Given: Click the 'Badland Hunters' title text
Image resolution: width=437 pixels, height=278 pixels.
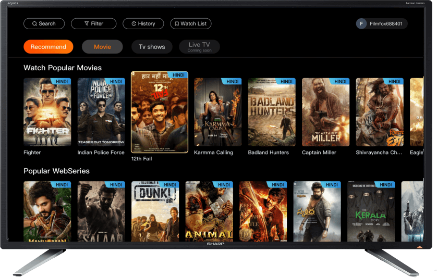Looking at the screenshot, I should [x=269, y=153].
